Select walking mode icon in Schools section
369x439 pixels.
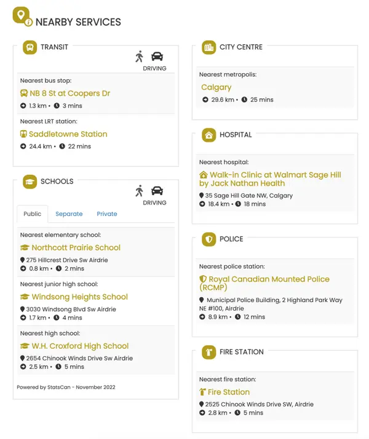point(140,190)
